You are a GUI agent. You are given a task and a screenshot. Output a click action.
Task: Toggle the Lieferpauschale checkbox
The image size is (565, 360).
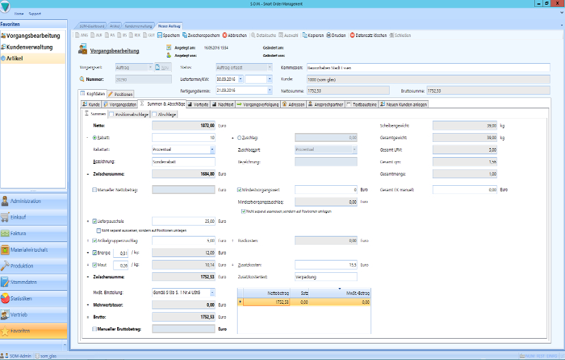tap(95, 221)
